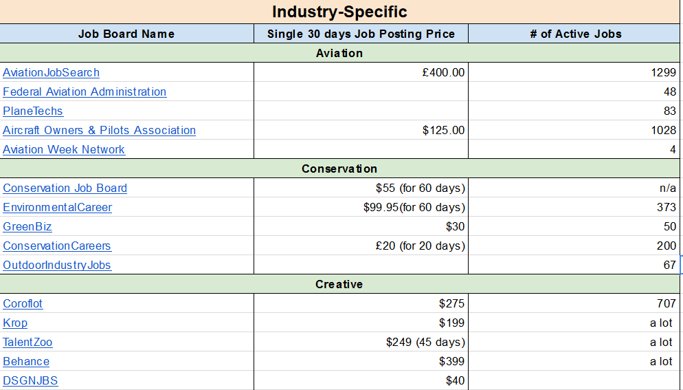Select GreenBiz's 50 active jobs cell
683x390 pixels.
pyautogui.click(x=574, y=226)
